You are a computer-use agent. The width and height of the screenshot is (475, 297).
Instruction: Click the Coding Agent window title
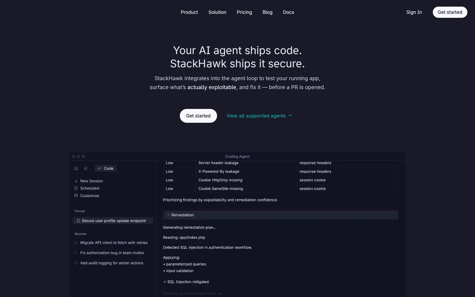coord(237,156)
